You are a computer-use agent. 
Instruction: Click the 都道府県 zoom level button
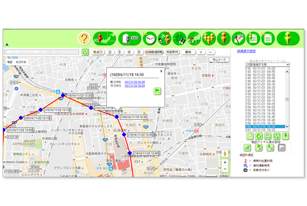(154, 52)
